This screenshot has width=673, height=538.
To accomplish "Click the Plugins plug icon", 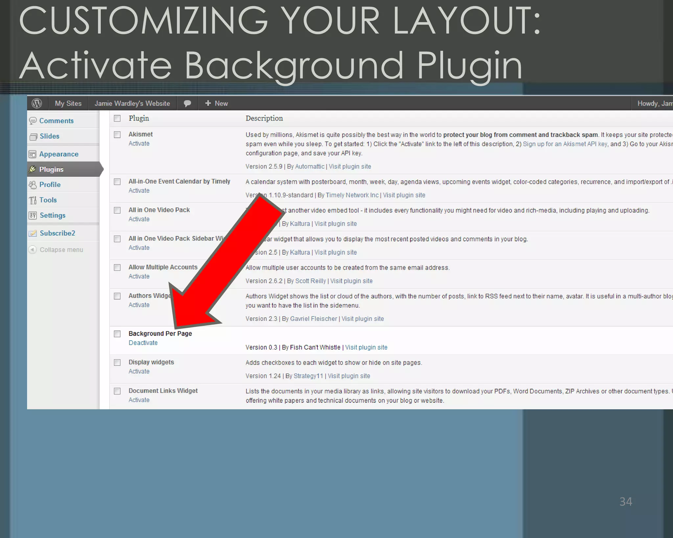I will click(x=33, y=169).
